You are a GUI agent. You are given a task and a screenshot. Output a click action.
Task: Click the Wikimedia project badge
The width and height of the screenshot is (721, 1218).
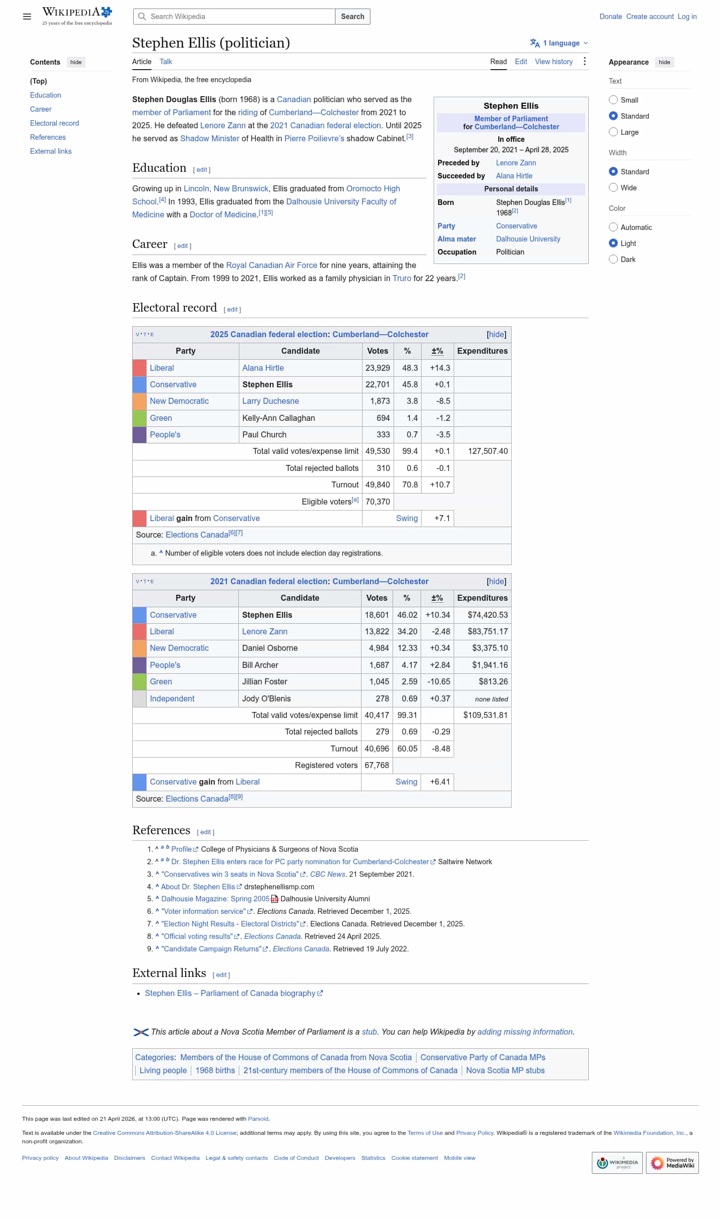[x=617, y=1162]
